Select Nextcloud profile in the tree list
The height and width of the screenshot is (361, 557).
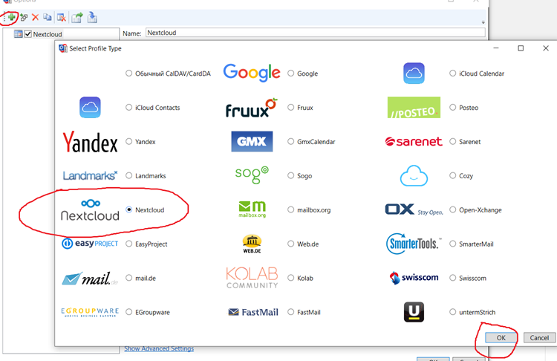48,34
